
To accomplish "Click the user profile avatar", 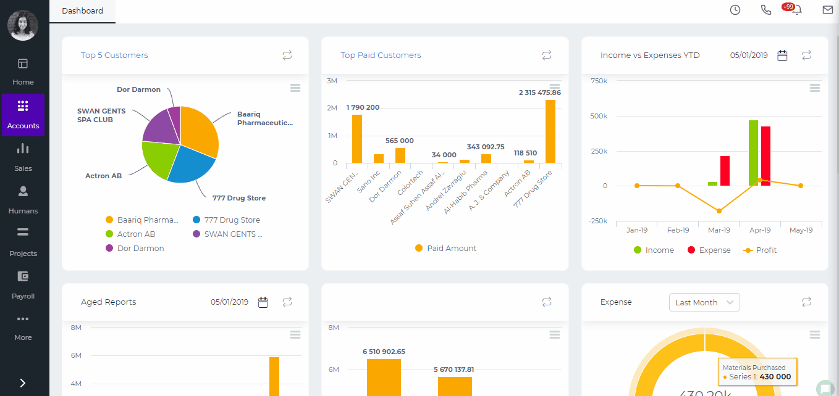I will point(23,25).
